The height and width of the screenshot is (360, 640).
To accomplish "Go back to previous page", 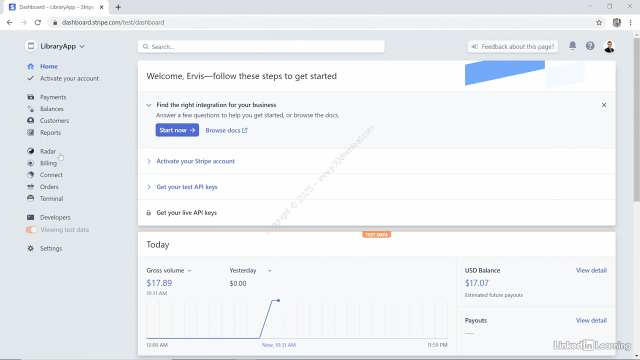I will pos(9,22).
